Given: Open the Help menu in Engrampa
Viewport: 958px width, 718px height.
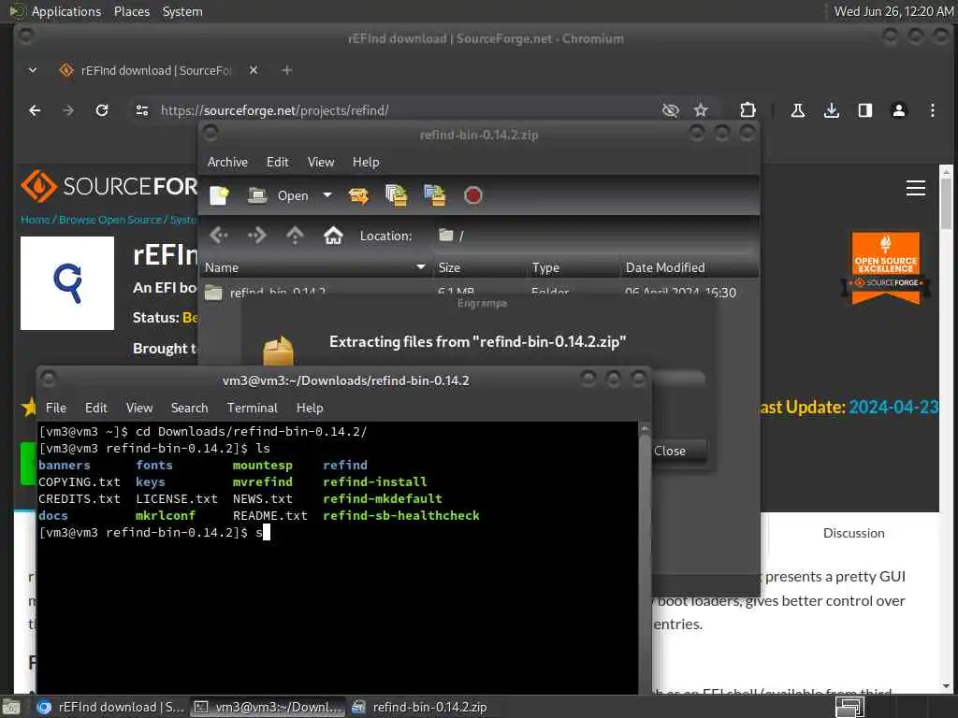Looking at the screenshot, I should pos(366,162).
